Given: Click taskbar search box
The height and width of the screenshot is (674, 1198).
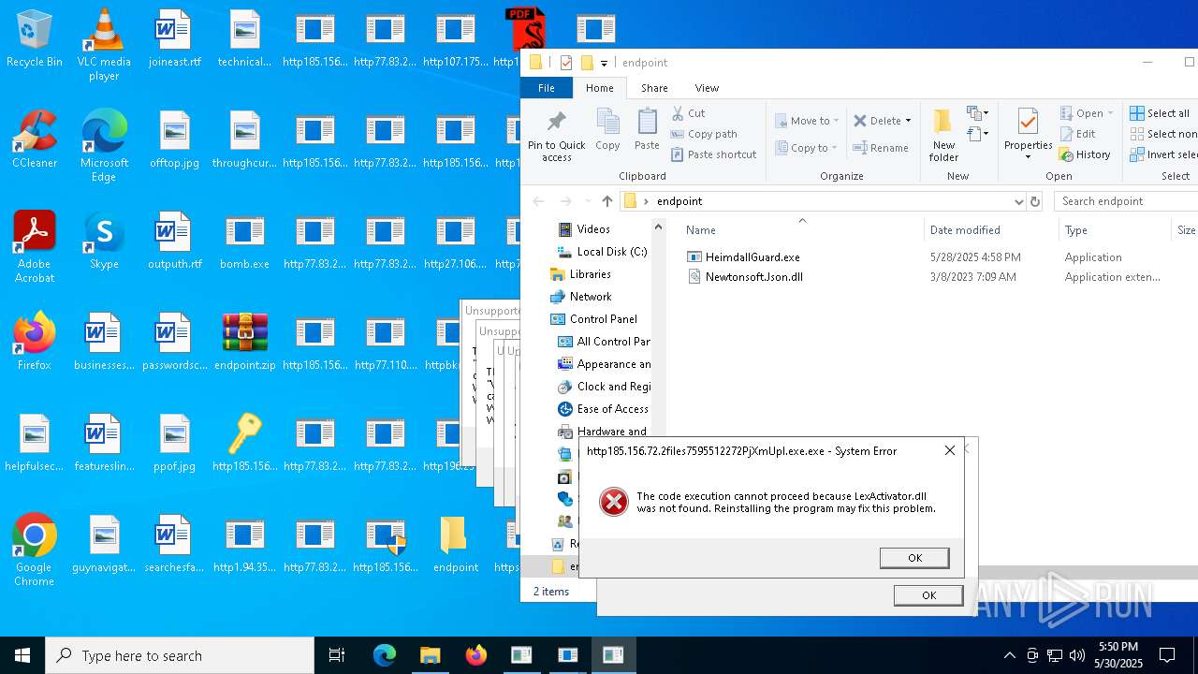Looking at the screenshot, I should coord(180,655).
